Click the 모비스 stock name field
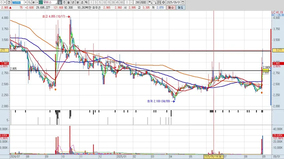The height and width of the screenshot is (159, 284). pyautogui.click(x=50, y=2)
